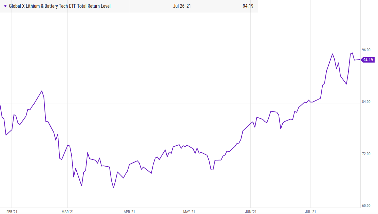Click the MAR '21 x-axis label
The height and width of the screenshot is (214, 378).
(68, 212)
